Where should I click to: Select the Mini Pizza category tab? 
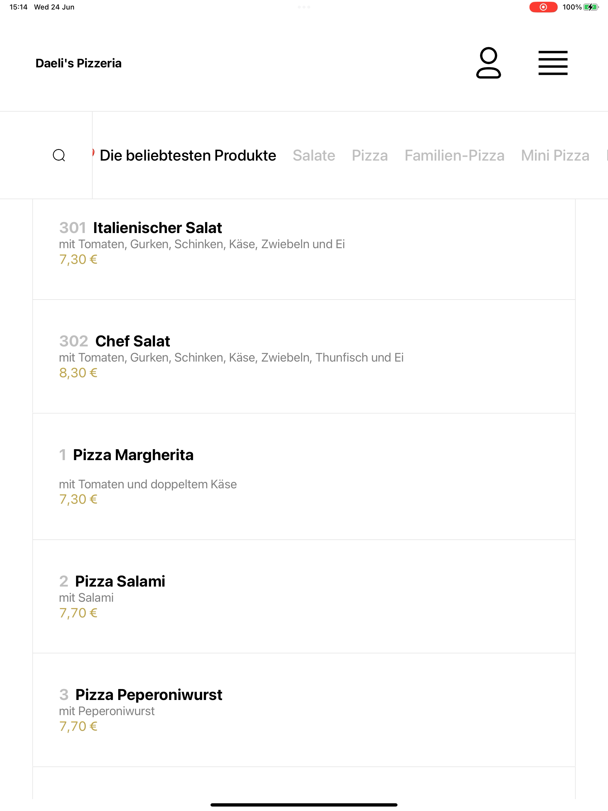[555, 156]
